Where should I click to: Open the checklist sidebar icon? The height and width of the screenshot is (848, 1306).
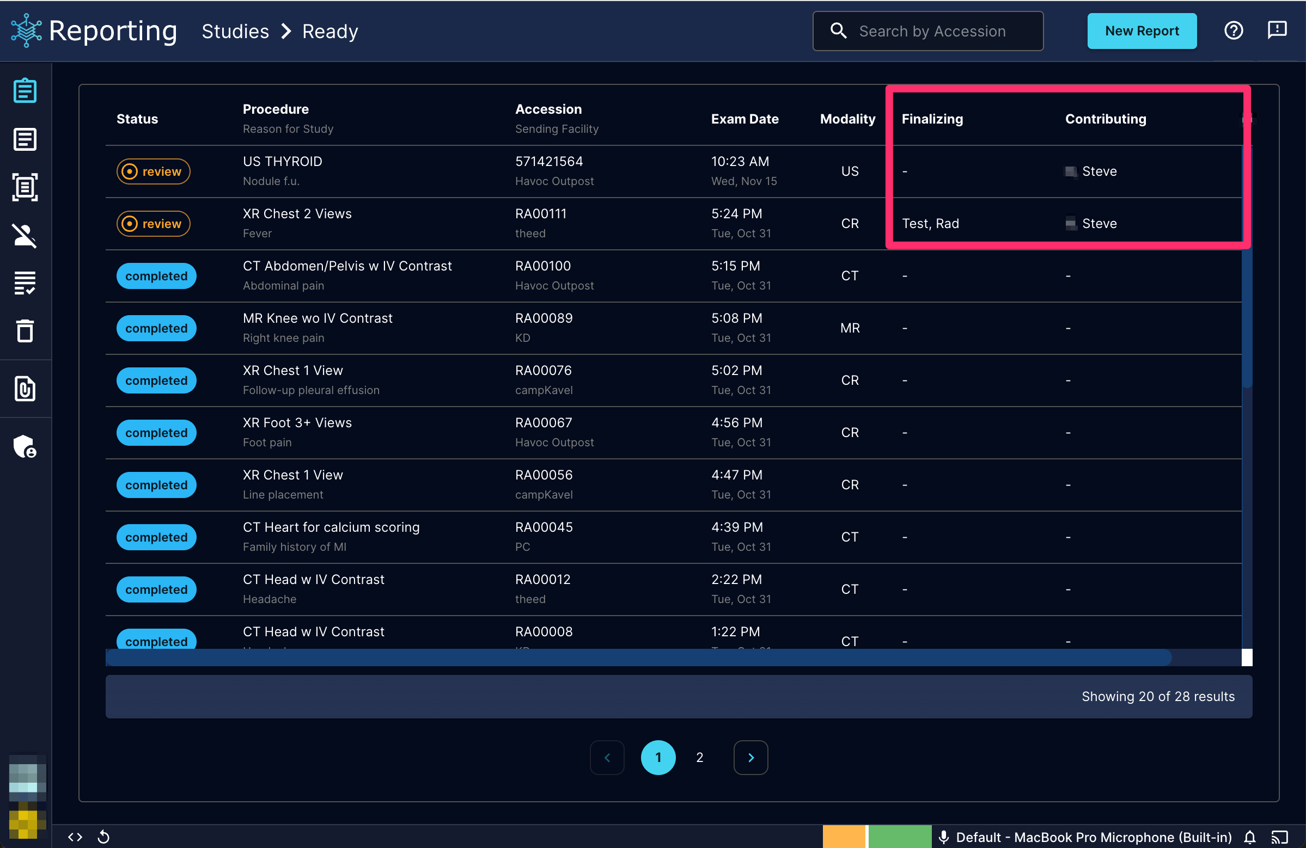tap(25, 283)
